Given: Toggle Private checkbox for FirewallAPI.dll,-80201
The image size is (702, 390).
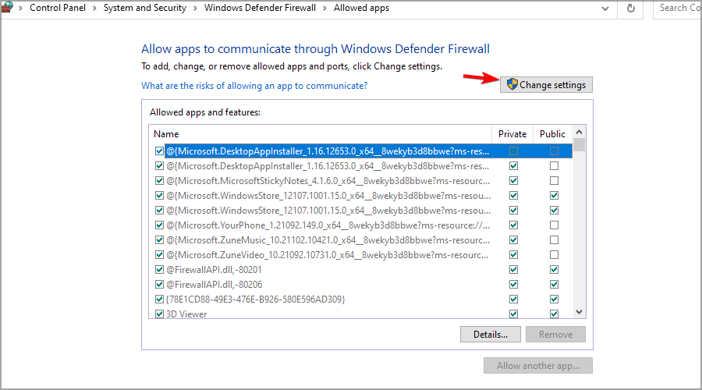Looking at the screenshot, I should pos(513,270).
